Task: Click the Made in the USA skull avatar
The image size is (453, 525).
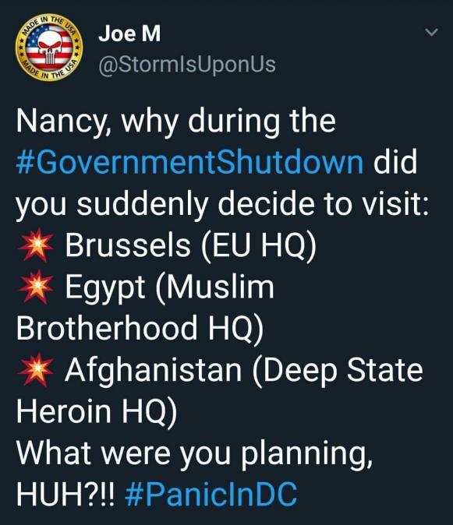Action: [49, 48]
